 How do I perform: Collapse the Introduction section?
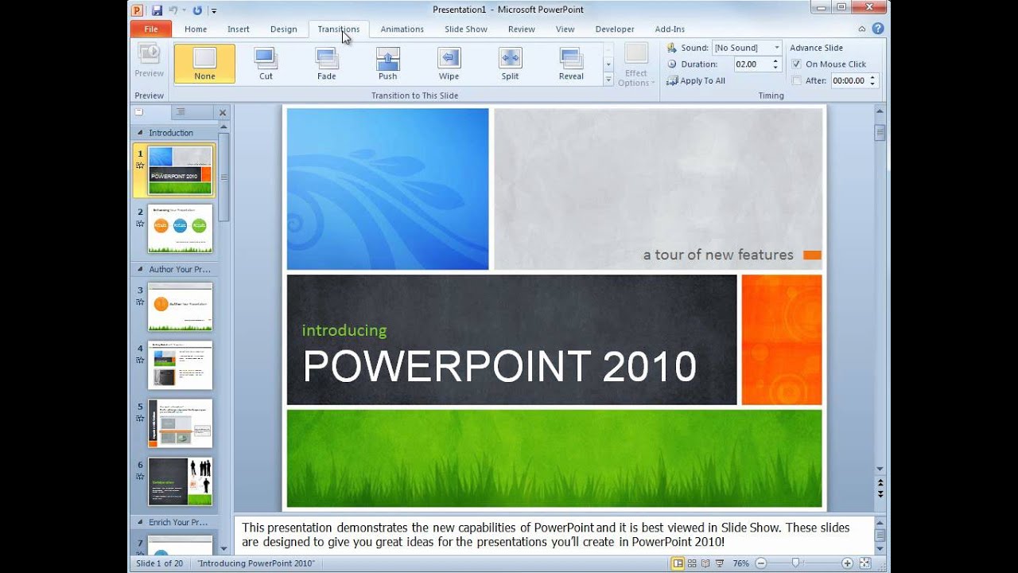141,133
